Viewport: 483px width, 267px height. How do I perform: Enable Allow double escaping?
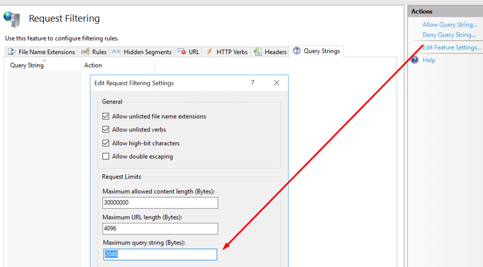106,156
